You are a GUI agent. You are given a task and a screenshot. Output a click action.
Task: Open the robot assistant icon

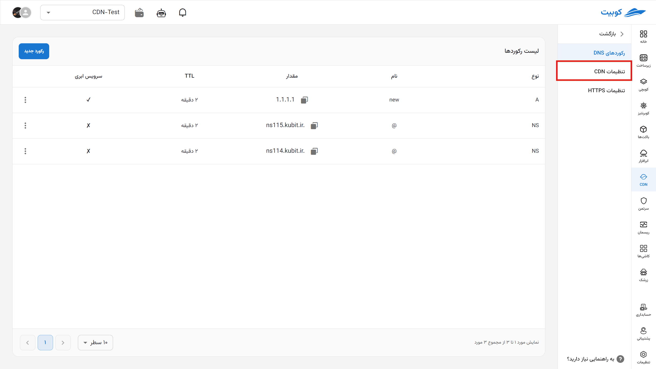point(161,13)
